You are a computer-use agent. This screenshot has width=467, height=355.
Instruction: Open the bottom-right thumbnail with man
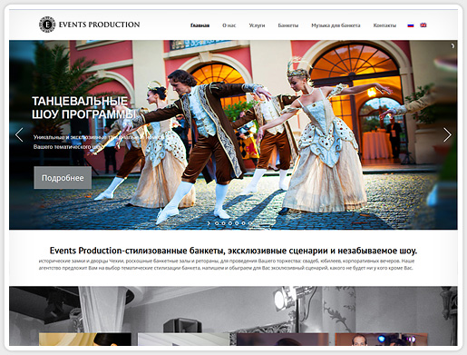[x=382, y=340]
